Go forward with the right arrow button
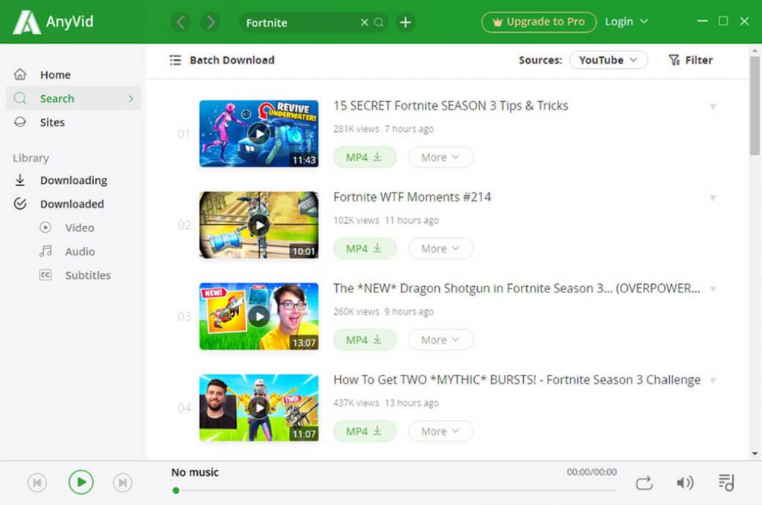Screen dimensions: 762x505 point(211,22)
